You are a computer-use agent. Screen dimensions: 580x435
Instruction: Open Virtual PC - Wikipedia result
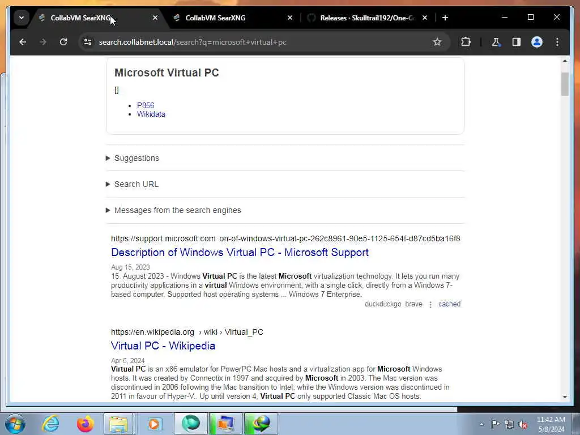(x=163, y=346)
